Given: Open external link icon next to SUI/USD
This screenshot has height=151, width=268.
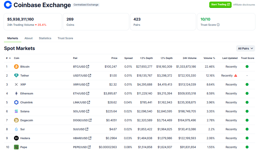Looking at the screenshot, I should point(87,129).
